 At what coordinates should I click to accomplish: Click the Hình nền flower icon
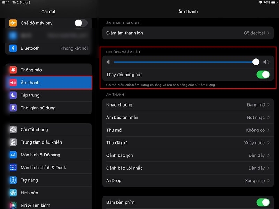(x=13, y=193)
